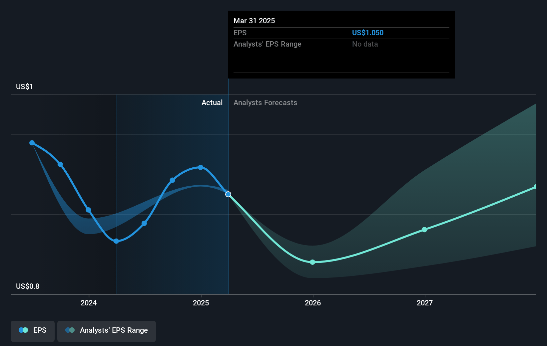Click 'No data' in the tooltip

365,44
